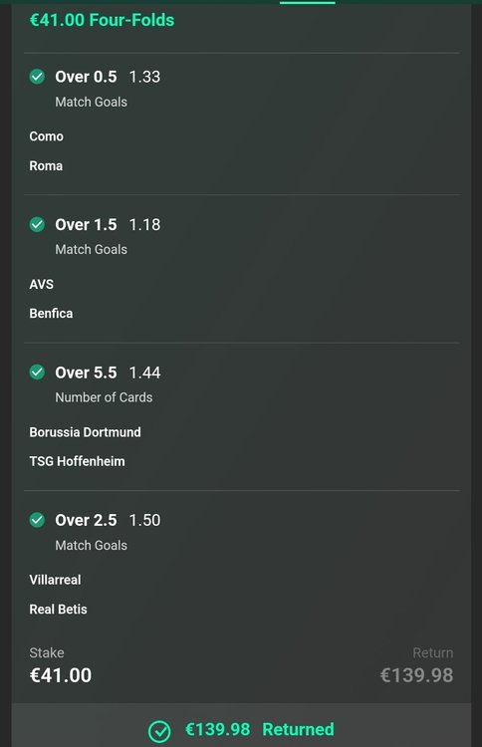Open the €41.00 Four-Folds heading
The image size is (482, 747).
[102, 20]
